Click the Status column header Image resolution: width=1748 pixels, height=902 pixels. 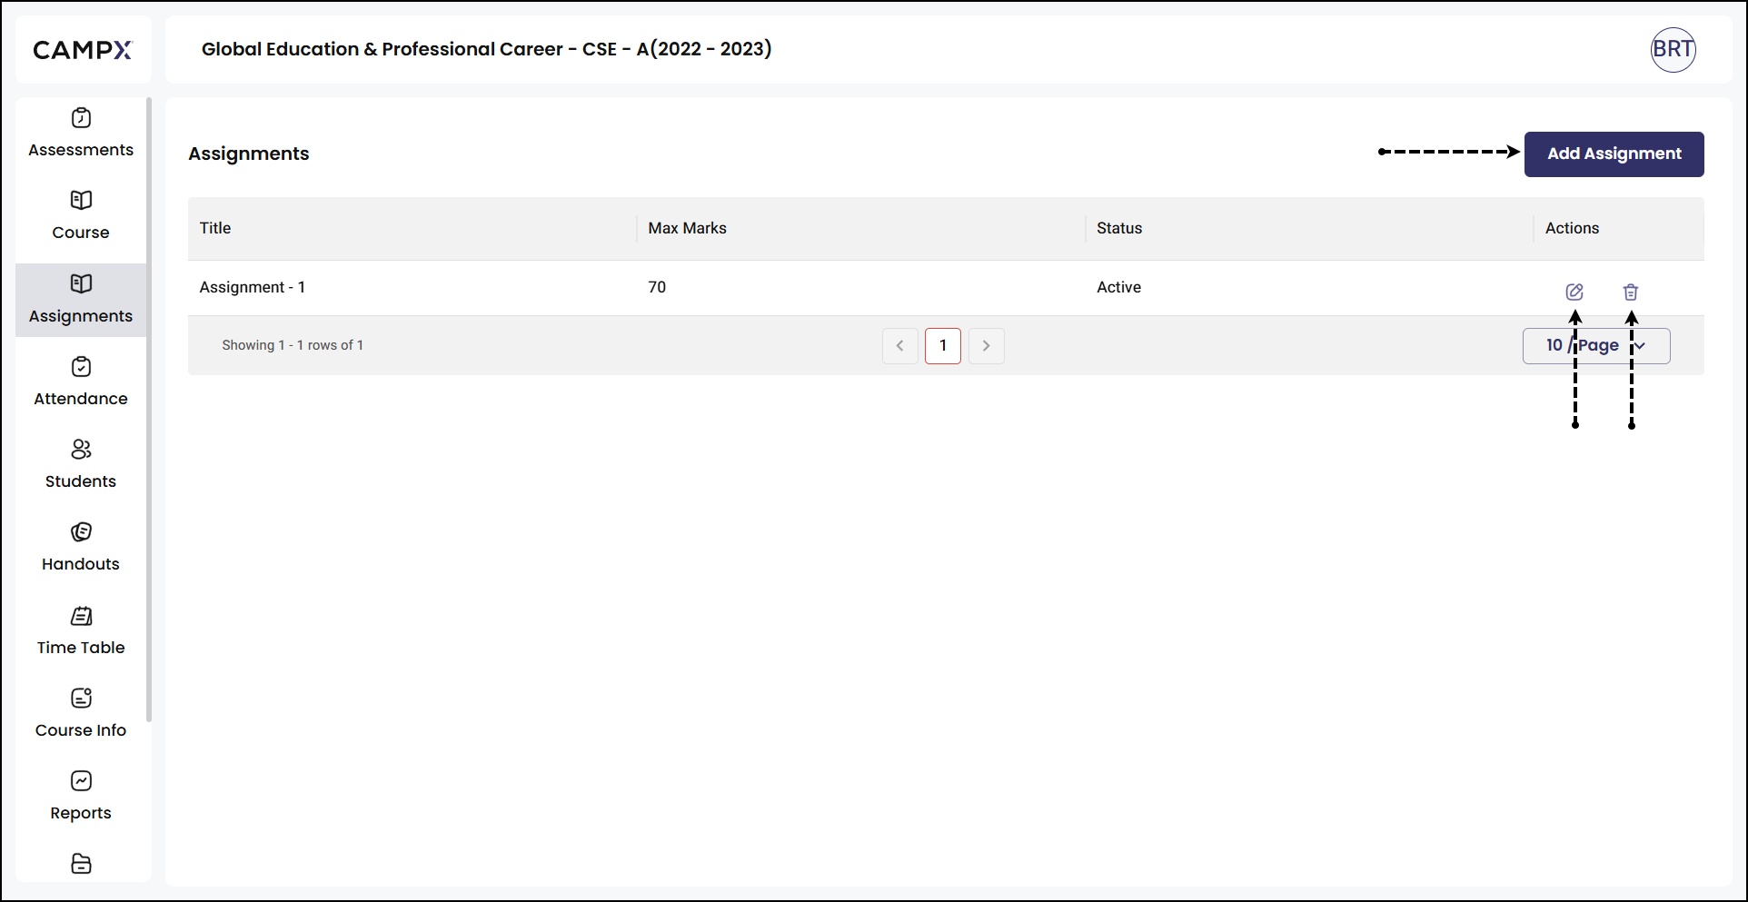(x=1119, y=228)
